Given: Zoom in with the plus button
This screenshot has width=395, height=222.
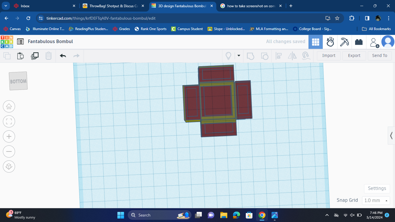Looking at the screenshot, I should (9, 136).
